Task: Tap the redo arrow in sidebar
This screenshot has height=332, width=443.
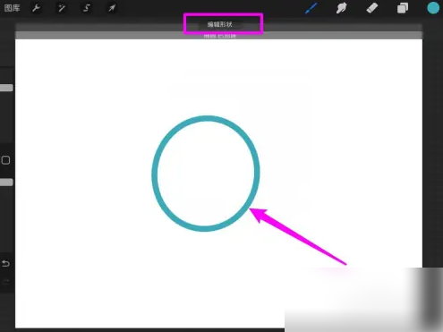Action: (x=5, y=282)
